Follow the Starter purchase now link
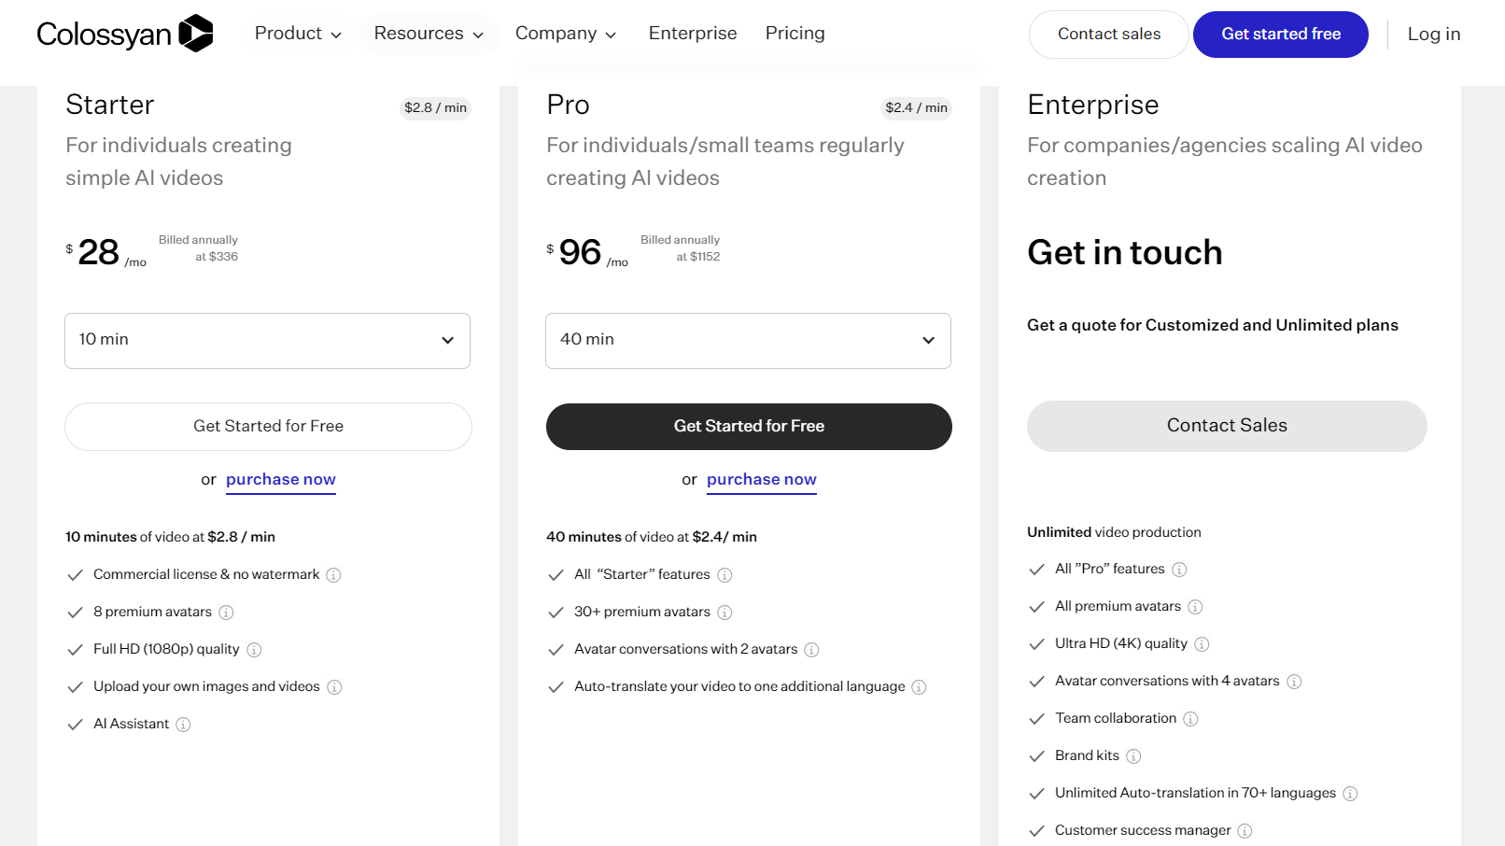Screen dimensions: 1505x846 tap(280, 480)
